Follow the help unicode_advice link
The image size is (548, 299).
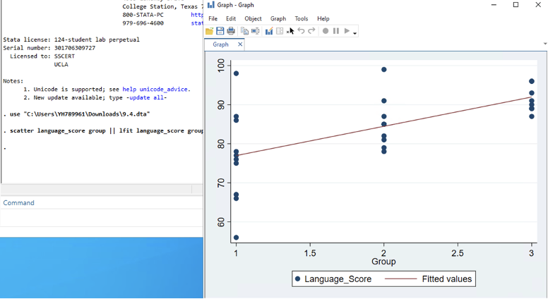coord(155,90)
